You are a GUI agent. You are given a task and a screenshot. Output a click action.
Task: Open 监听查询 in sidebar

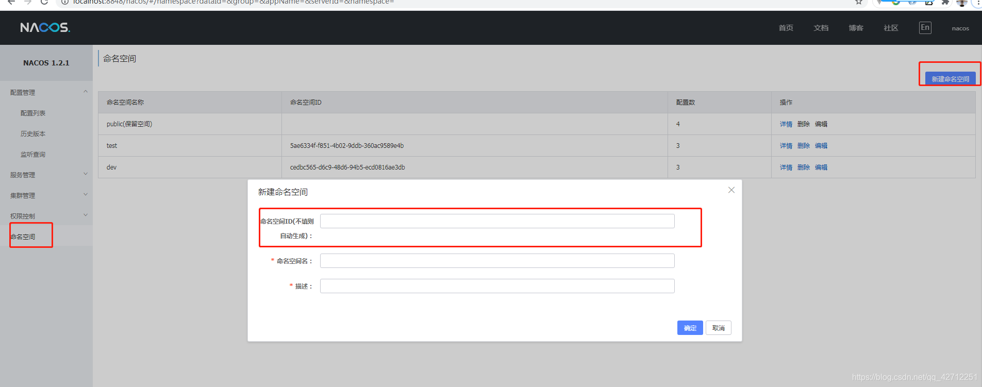pyautogui.click(x=33, y=154)
